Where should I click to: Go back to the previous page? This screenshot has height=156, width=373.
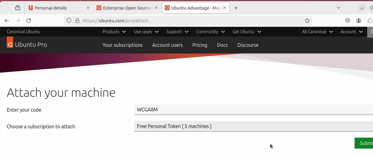7,21
